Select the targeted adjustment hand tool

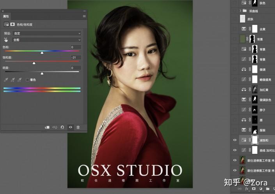6,40
